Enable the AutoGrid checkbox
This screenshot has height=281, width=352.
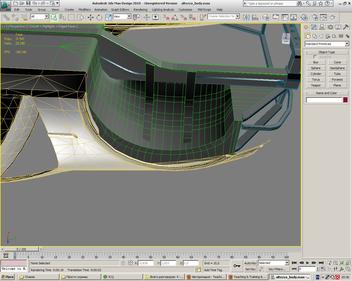315,57
